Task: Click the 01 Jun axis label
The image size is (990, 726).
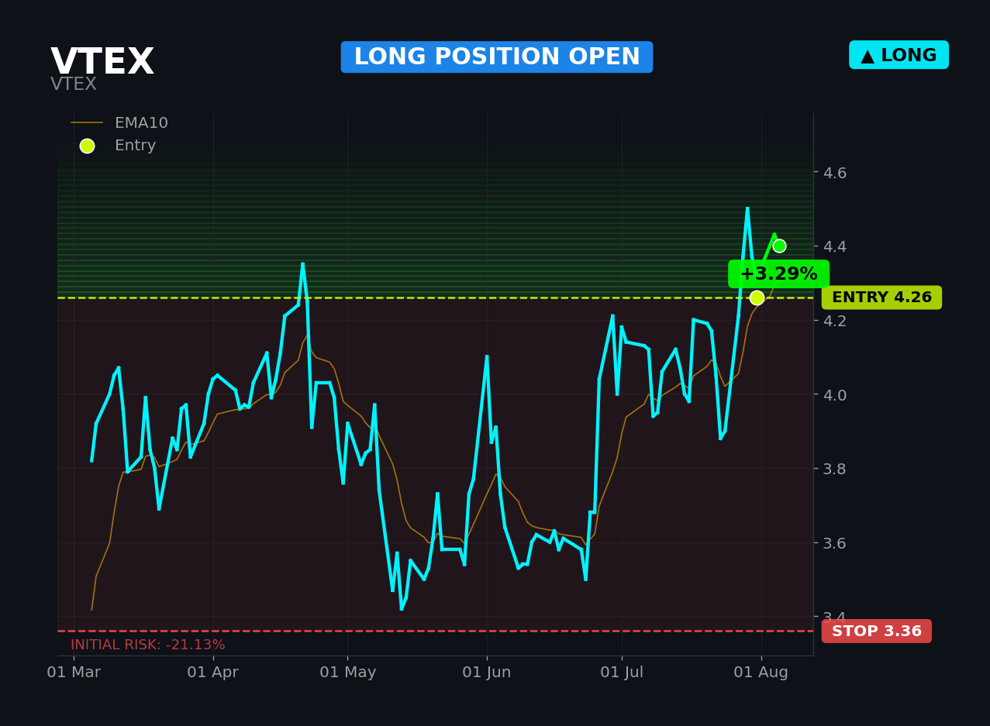Action: pyautogui.click(x=487, y=673)
